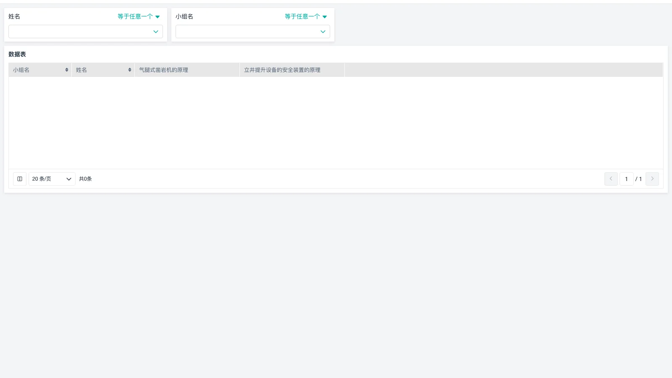Click the chevron in the 小组名 filter box
The image size is (672, 378).
click(x=323, y=32)
